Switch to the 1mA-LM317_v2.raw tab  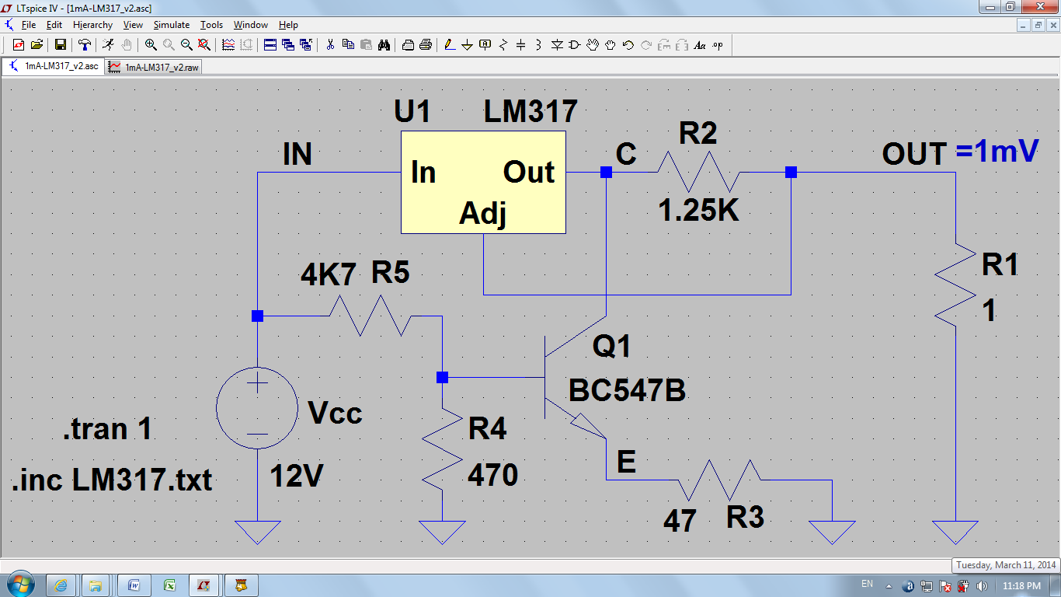(x=155, y=67)
